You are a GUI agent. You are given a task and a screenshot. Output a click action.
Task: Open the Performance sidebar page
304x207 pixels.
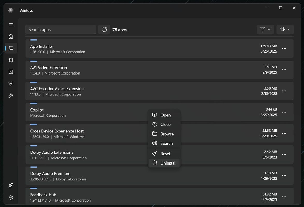tap(11, 72)
